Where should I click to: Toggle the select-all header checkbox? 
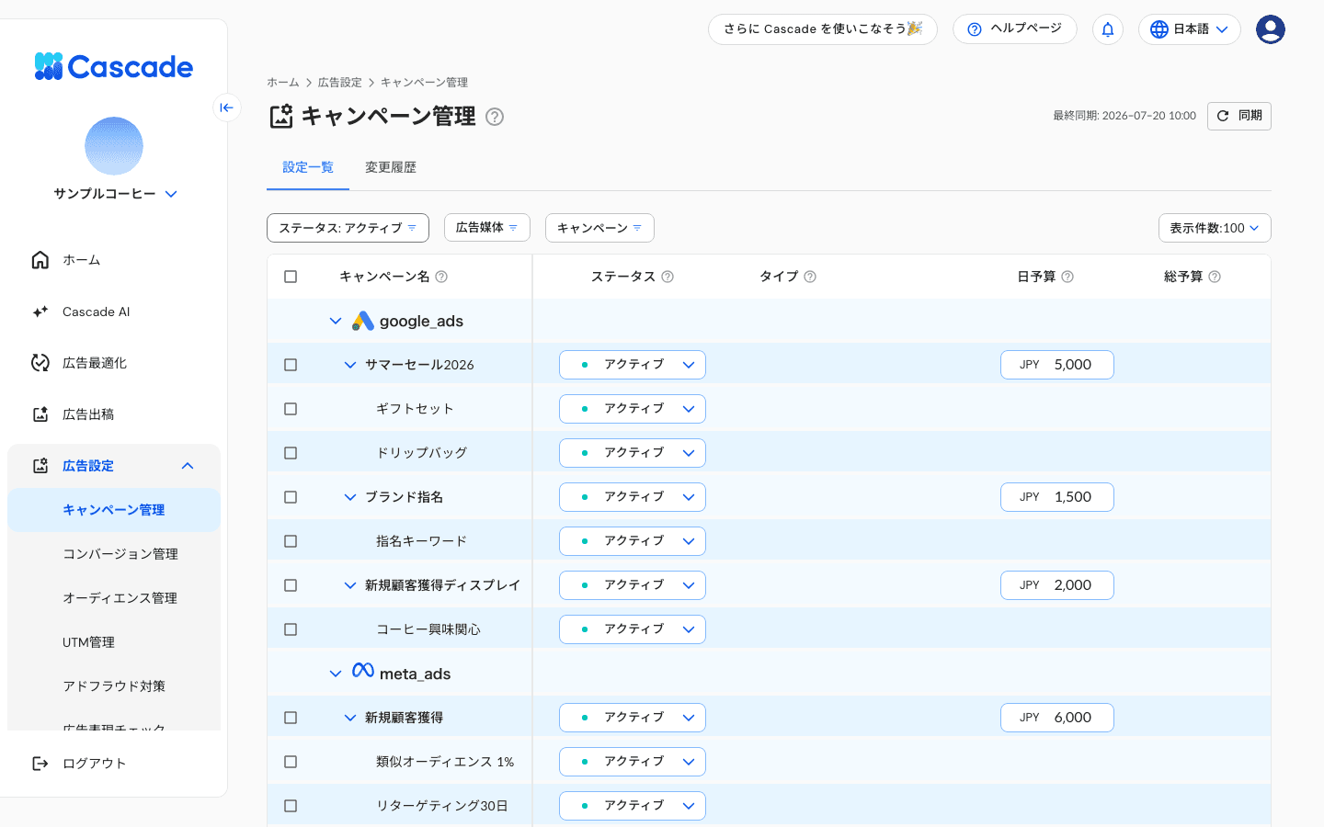[x=291, y=277]
